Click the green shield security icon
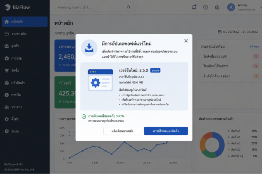 click(84, 116)
